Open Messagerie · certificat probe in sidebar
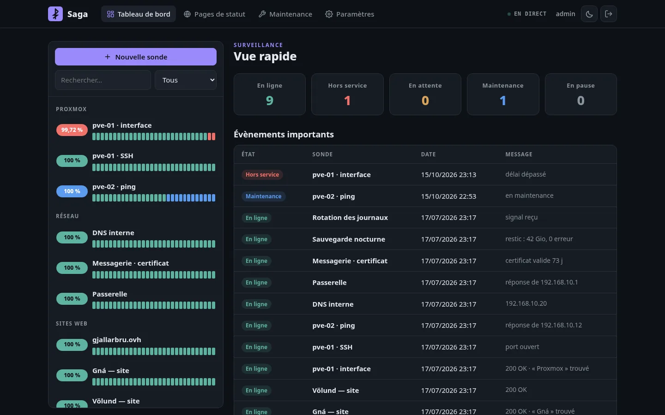Viewport: 665px width, 415px height. coord(136,269)
